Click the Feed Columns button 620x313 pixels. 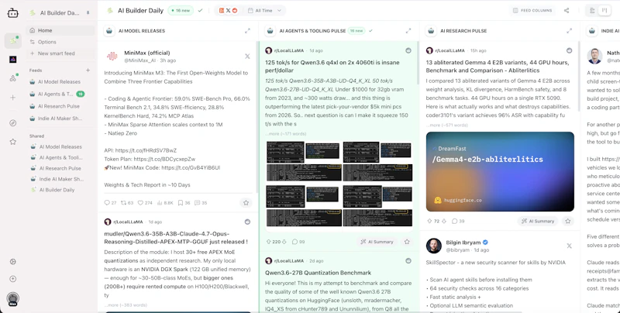[x=532, y=11]
